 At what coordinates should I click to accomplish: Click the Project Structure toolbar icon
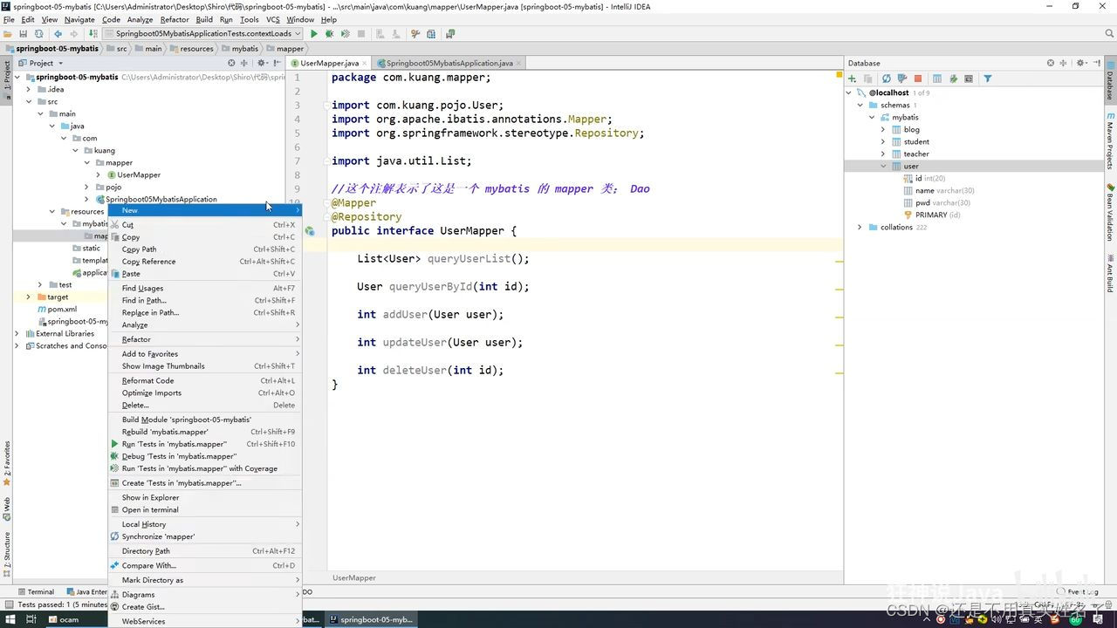432,34
